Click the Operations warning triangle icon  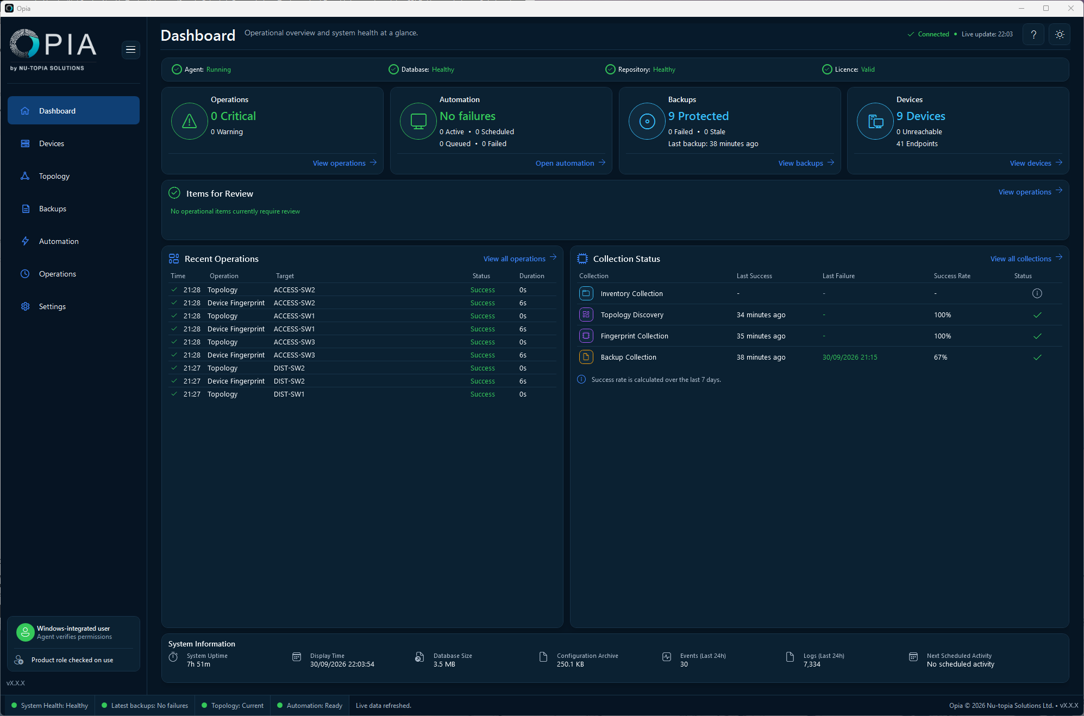[189, 121]
